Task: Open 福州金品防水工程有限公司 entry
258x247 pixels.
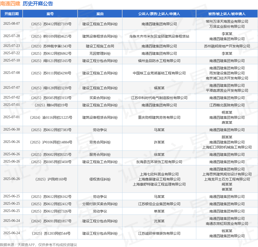Action: (159, 61)
